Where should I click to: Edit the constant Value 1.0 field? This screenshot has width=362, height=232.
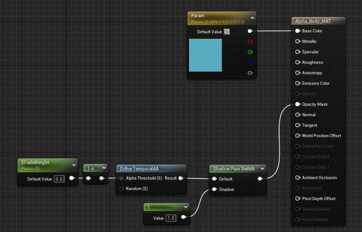(171, 218)
